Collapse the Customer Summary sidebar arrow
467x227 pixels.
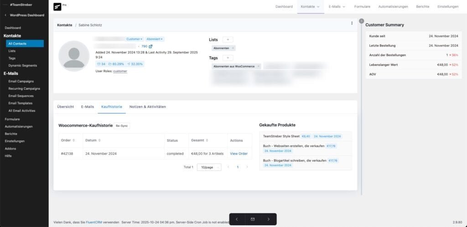(x=362, y=21)
